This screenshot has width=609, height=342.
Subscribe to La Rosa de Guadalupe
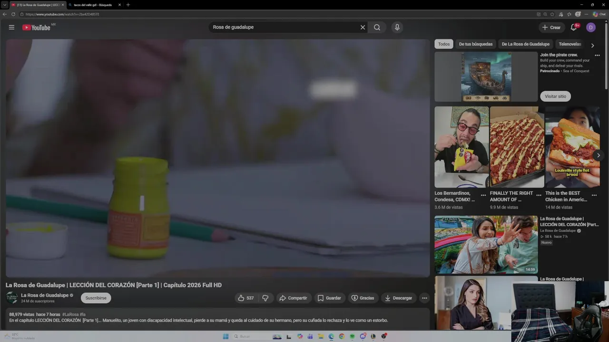pos(96,298)
